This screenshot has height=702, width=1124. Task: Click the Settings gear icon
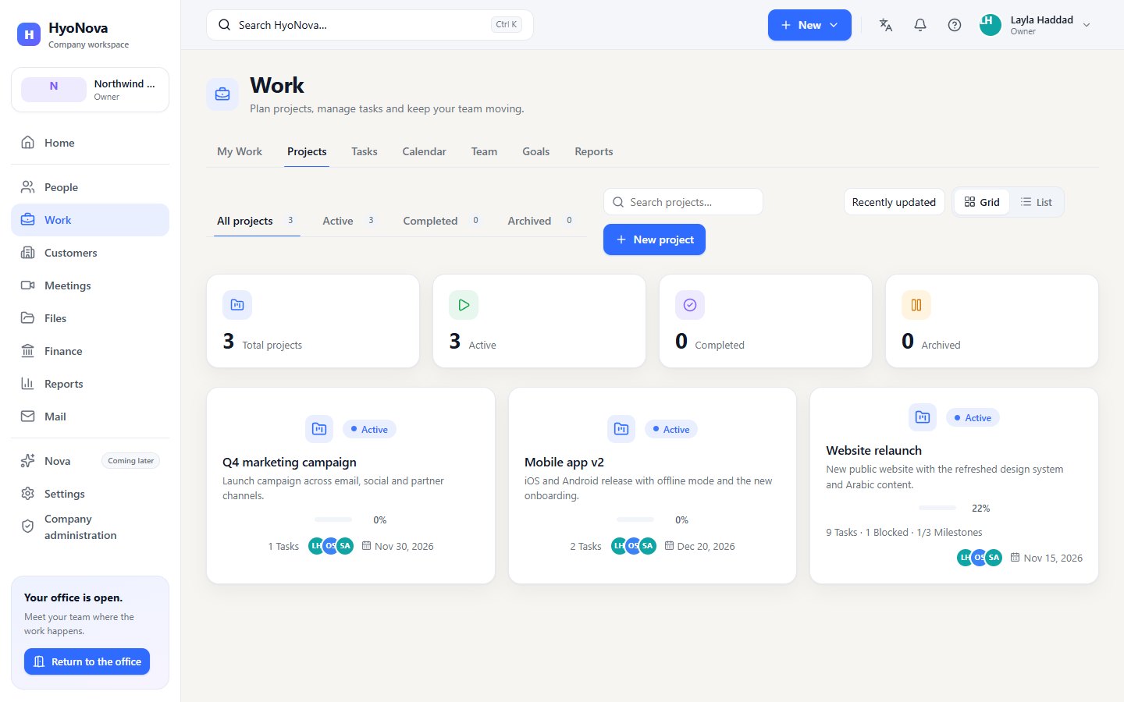[28, 494]
